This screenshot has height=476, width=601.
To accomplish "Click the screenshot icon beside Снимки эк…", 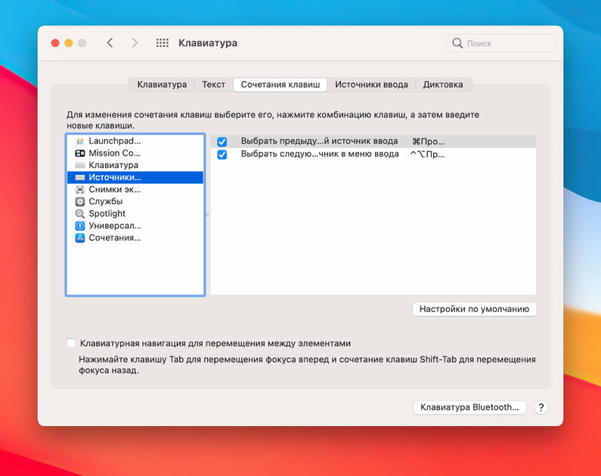I will (x=79, y=190).
